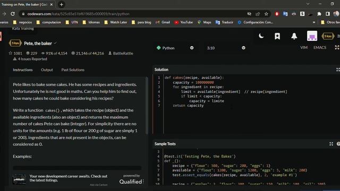
Task: Expand the Sample Tests panel
Action: (x=331, y=144)
